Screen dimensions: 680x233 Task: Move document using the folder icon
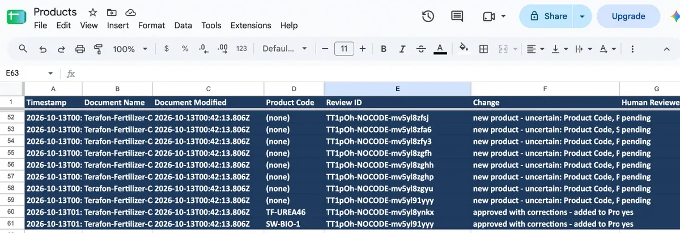pos(112,12)
